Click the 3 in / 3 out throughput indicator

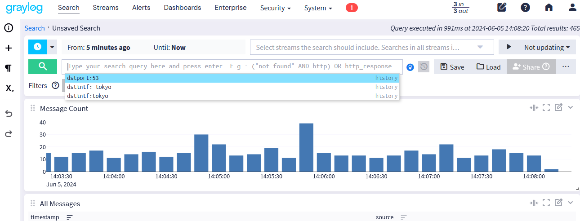click(x=461, y=8)
